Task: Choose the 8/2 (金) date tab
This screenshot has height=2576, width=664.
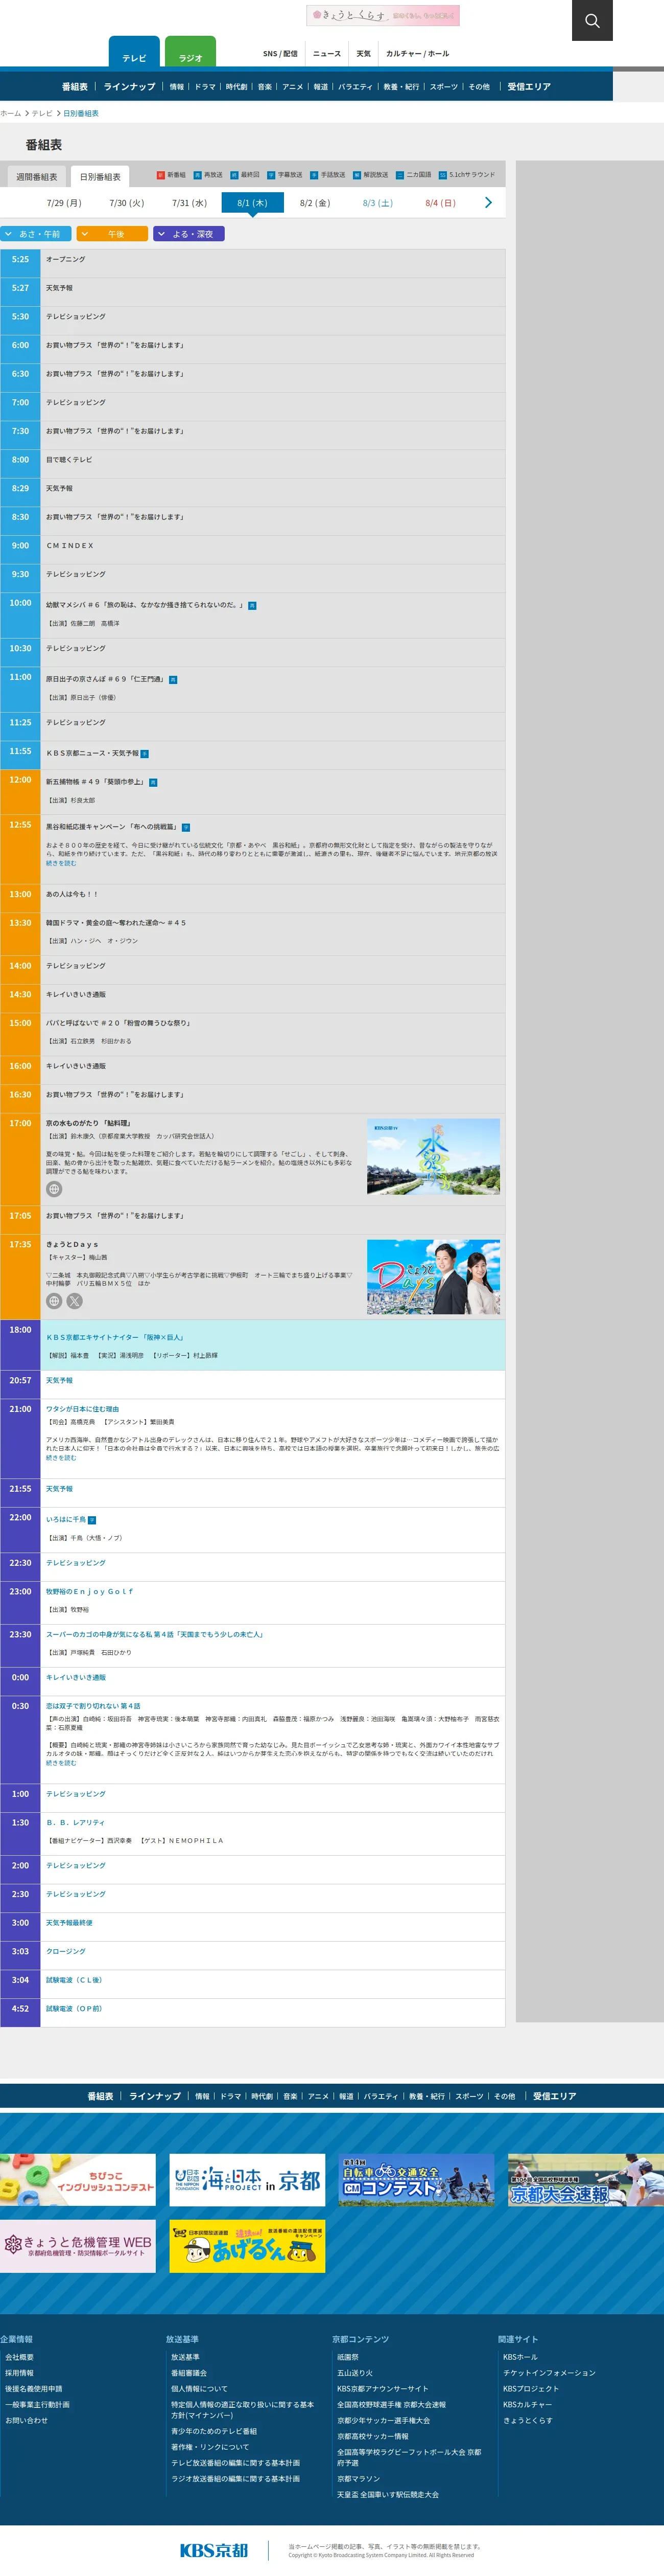Action: coord(315,203)
